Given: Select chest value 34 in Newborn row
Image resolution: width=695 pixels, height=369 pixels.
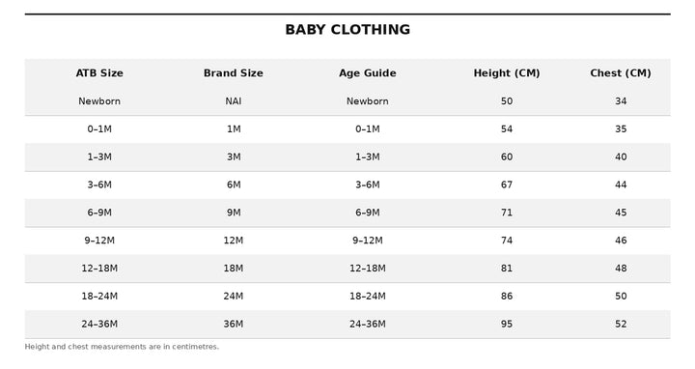Looking at the screenshot, I should pyautogui.click(x=621, y=101).
